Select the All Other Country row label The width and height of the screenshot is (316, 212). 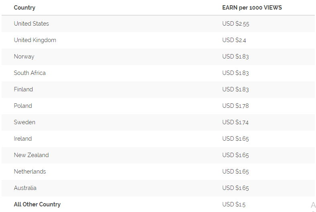37,204
